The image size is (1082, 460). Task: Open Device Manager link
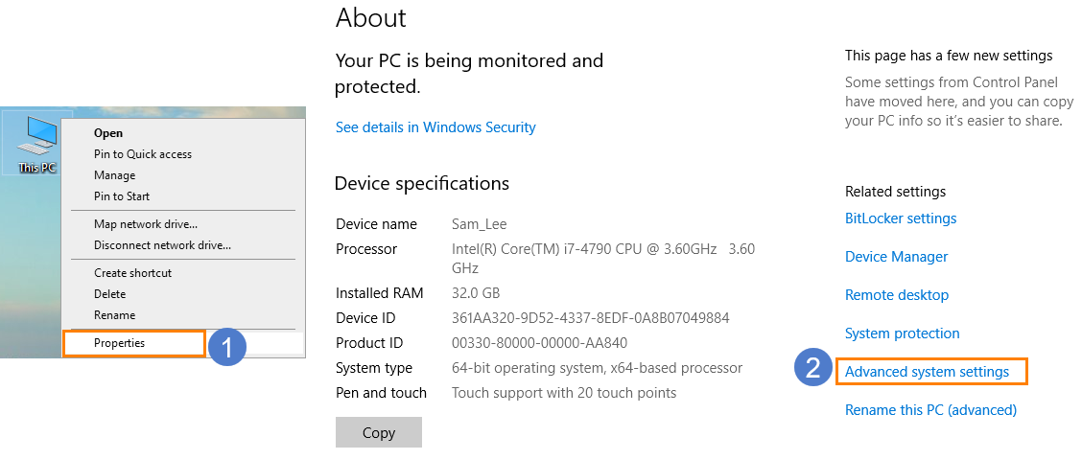coord(896,257)
